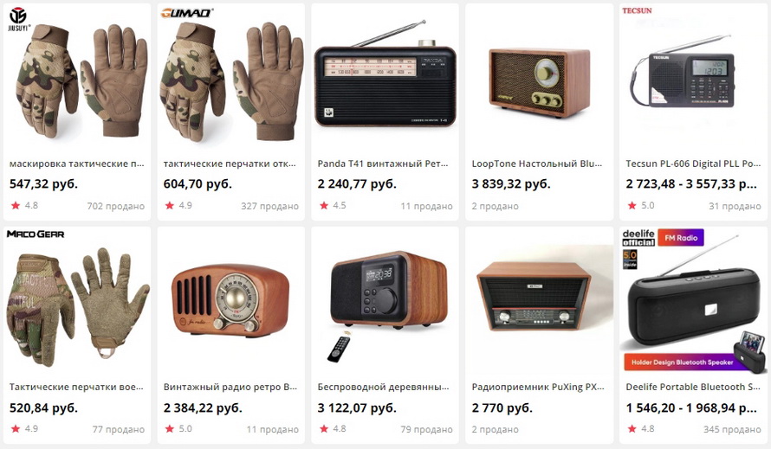
Task: Click the price 3 122,07 руб.
Action: click(357, 407)
